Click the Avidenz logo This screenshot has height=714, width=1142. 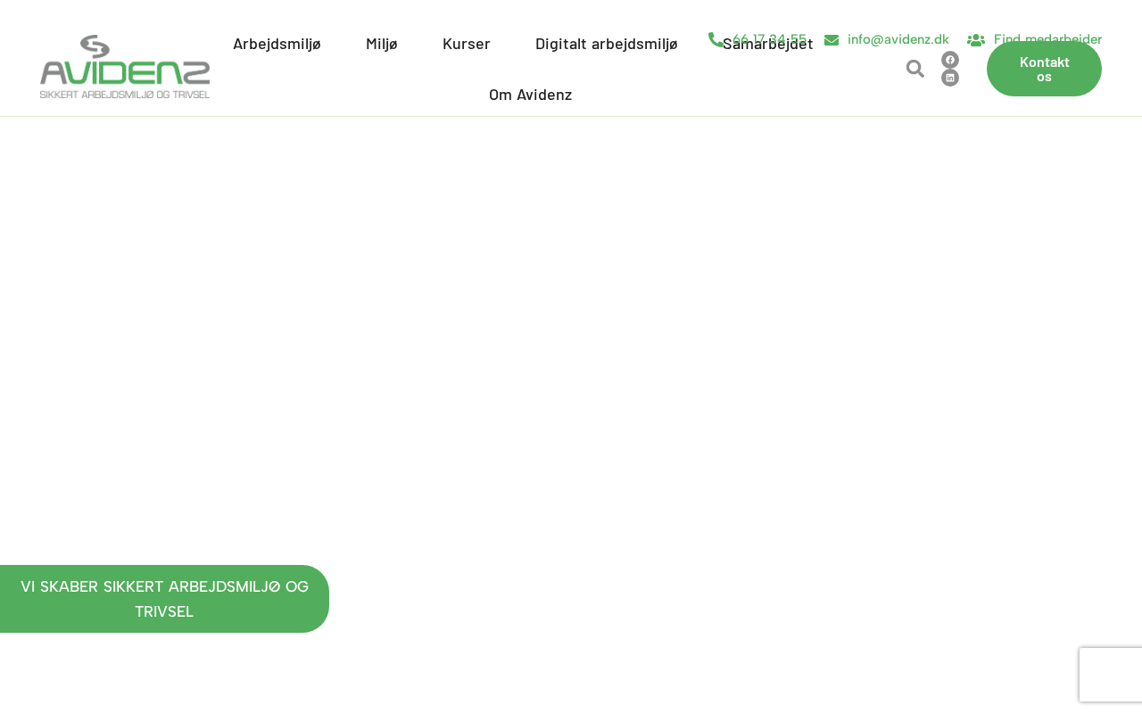click(125, 67)
